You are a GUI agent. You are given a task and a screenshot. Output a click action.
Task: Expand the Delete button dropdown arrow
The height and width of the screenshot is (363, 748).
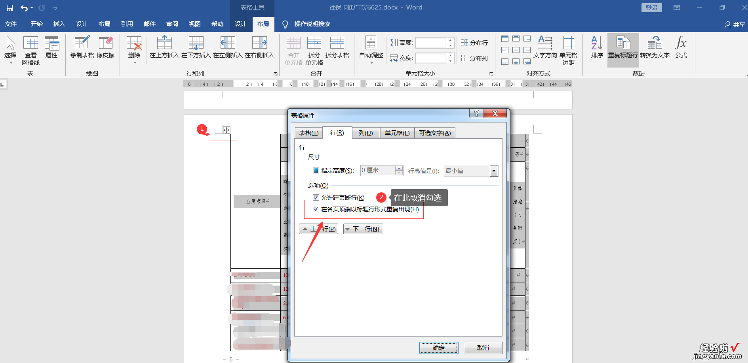135,63
